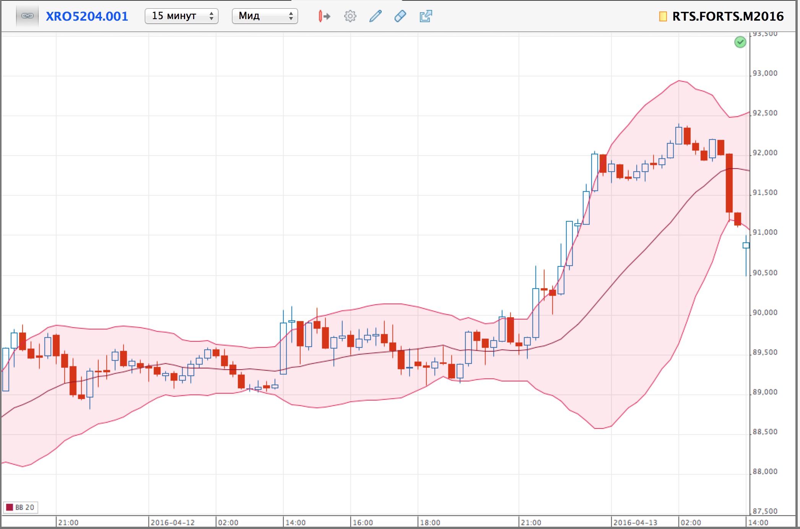Click the 2016-04-13 date marker on time axis
This screenshot has width=800, height=529.
635,523
